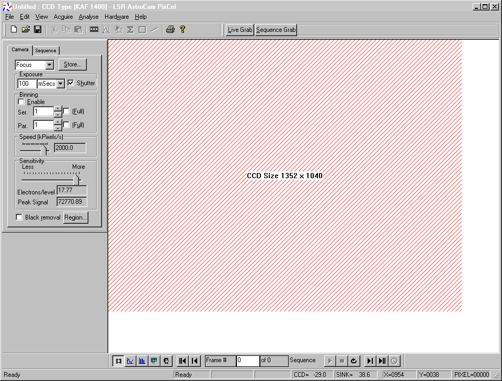Click the Region... button
This screenshot has width=502, height=381.
(x=75, y=217)
